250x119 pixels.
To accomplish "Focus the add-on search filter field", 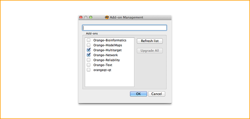I will pyautogui.click(x=124, y=28).
